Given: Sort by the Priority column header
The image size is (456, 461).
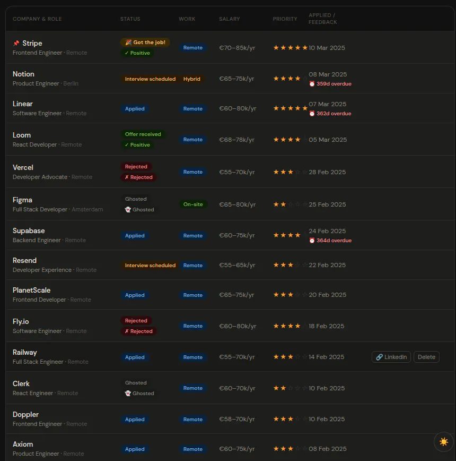Looking at the screenshot, I should [x=285, y=19].
